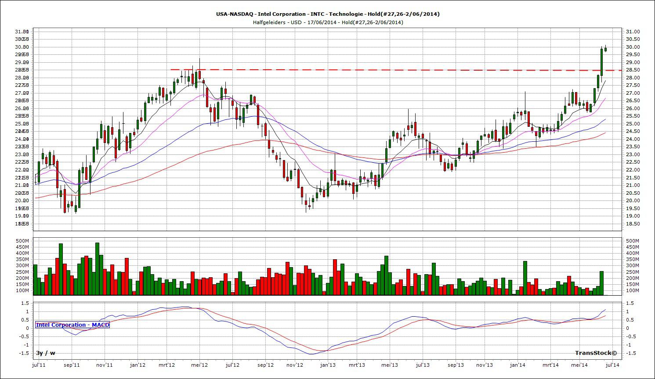Select the mei'14 date label

coord(580,365)
